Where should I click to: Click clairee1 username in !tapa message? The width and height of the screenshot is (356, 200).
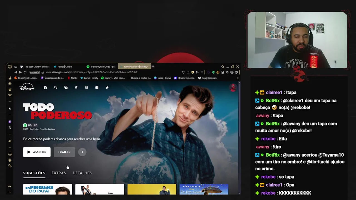pyautogui.click(x=274, y=92)
